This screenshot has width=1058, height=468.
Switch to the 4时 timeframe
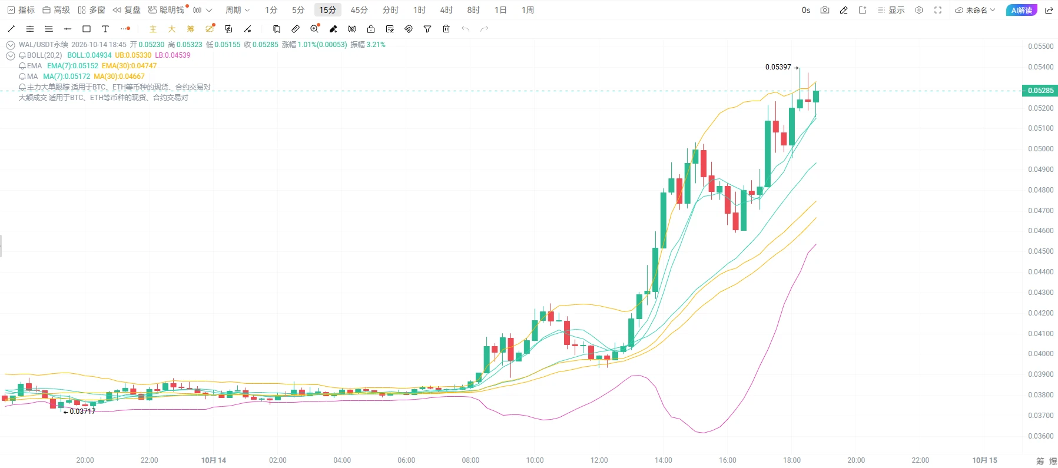(x=446, y=10)
